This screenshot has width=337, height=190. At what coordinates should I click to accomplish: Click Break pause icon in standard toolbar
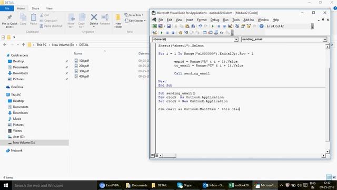[219, 26]
